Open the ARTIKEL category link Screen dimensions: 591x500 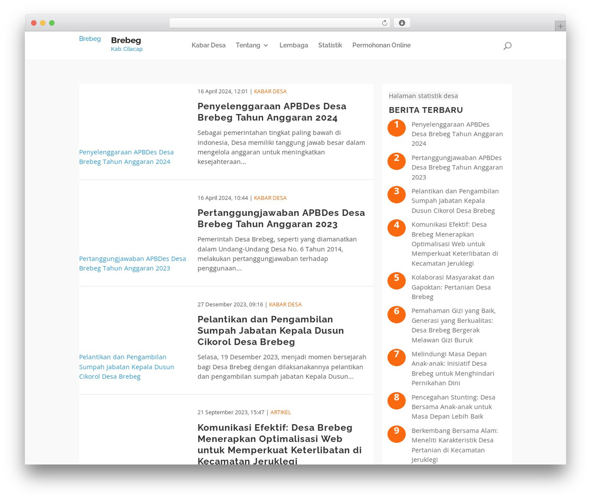click(x=281, y=412)
